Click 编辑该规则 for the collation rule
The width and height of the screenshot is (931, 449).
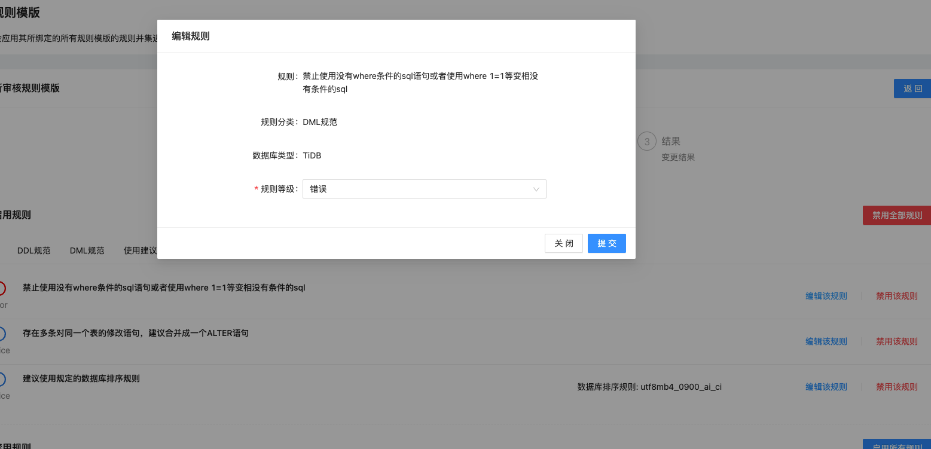(826, 386)
